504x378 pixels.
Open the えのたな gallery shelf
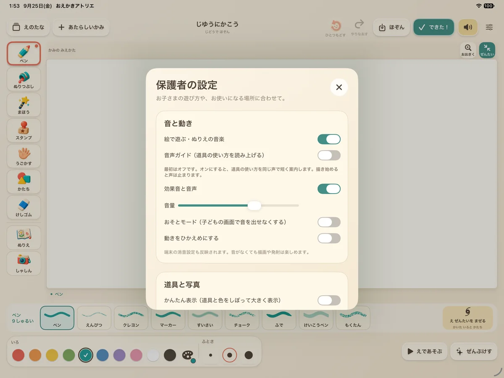28,27
